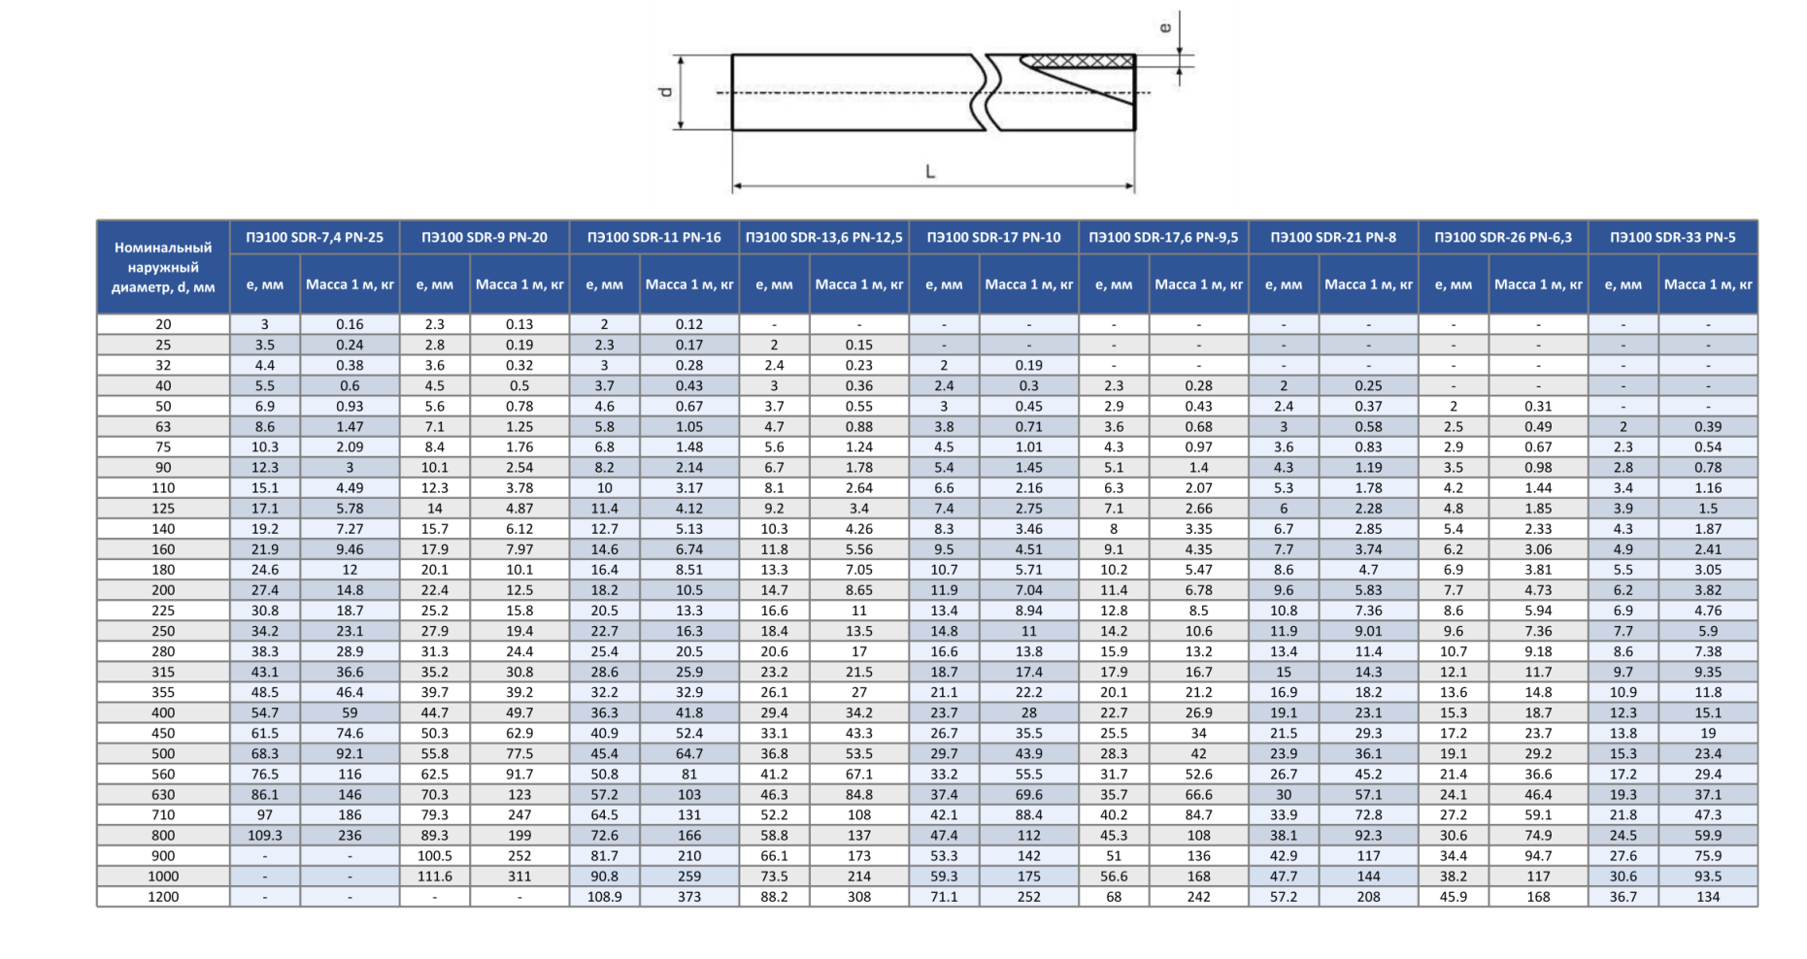Click value '0.16' mass in SDR-7,4 row 20

coord(350,324)
